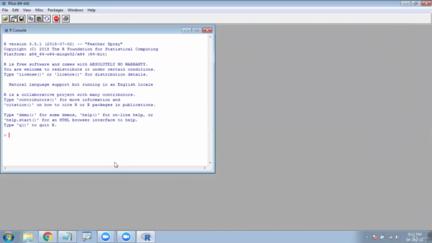Click the Save workspace toolbar icon
The image size is (432, 243).
pos(21,19)
